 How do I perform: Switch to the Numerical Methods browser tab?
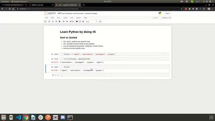click(x=14, y=5)
